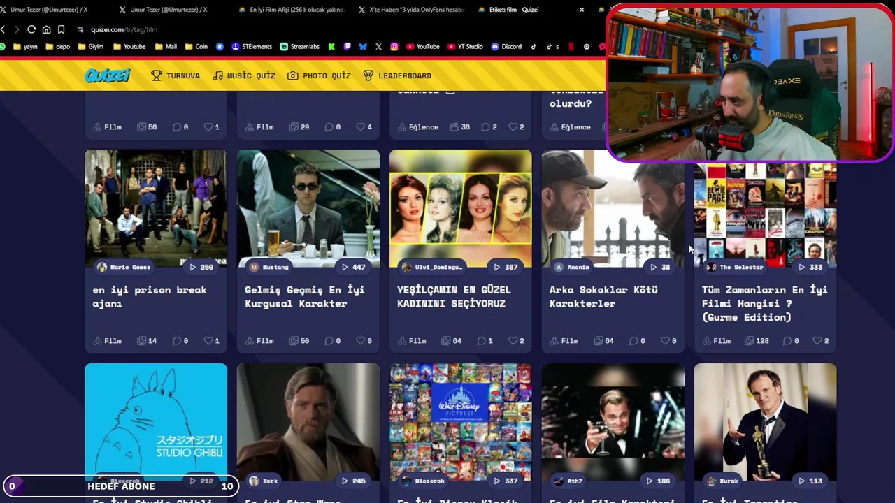
Task: Close the 'Etiket: film - Quizei' tab
Action: coord(582,10)
